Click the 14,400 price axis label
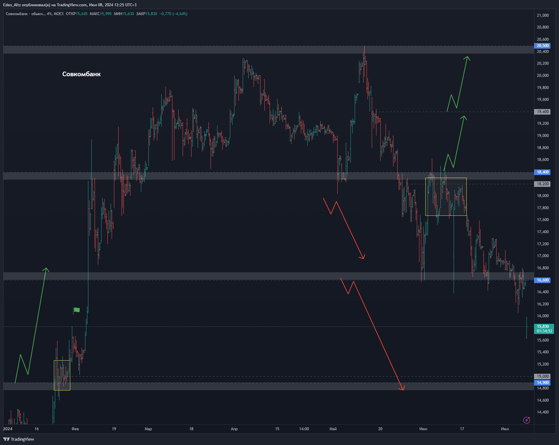 [x=542, y=412]
